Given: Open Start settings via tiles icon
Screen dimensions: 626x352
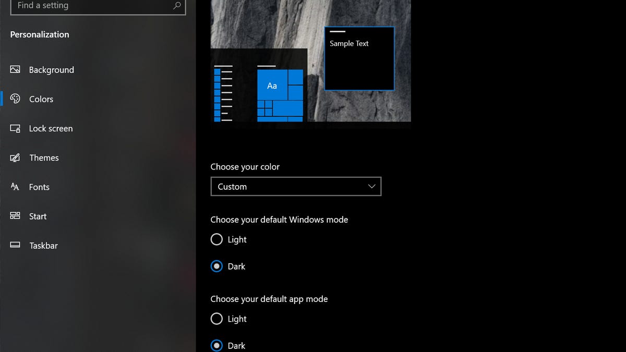Looking at the screenshot, I should pyautogui.click(x=15, y=216).
